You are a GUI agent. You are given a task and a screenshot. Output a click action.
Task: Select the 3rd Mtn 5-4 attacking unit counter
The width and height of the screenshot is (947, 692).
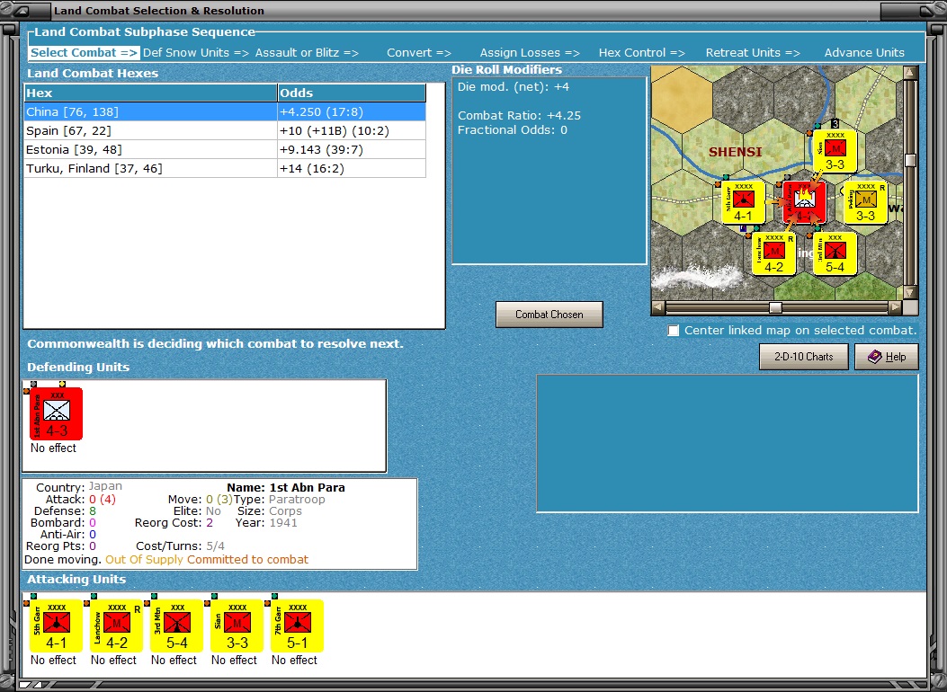tap(177, 625)
